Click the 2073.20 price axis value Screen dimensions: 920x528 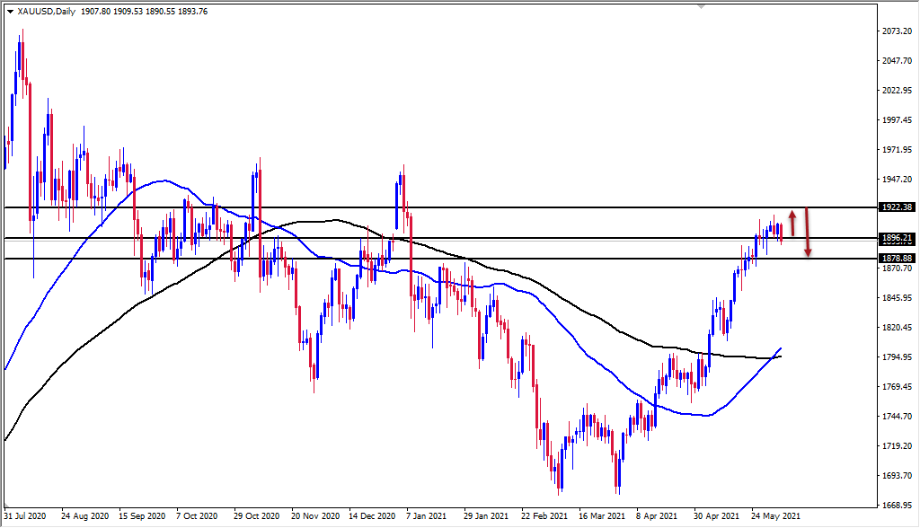[898, 31]
